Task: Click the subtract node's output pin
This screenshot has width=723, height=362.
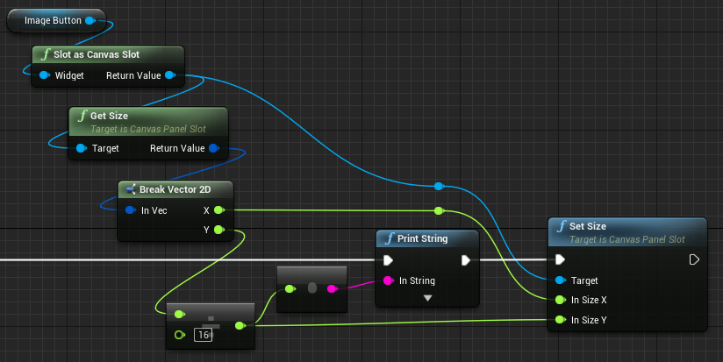Action: pyautogui.click(x=240, y=325)
